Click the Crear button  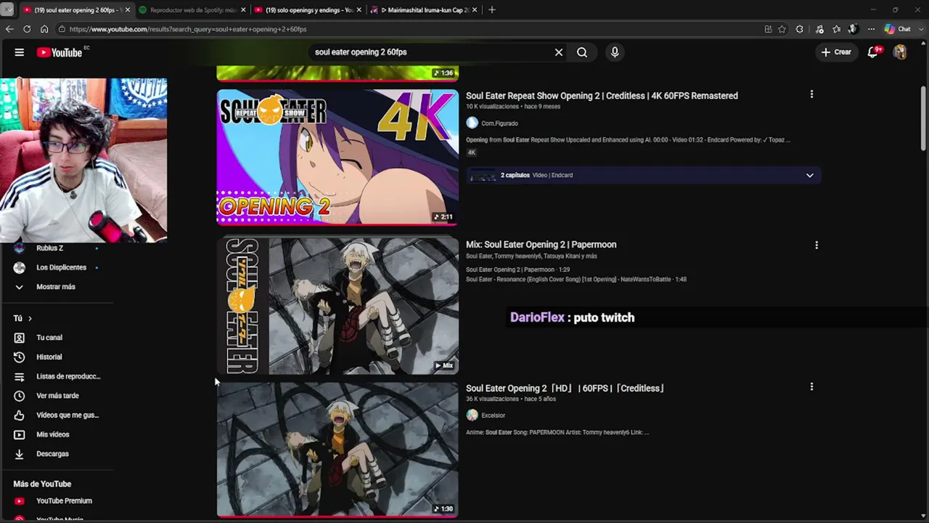point(836,52)
